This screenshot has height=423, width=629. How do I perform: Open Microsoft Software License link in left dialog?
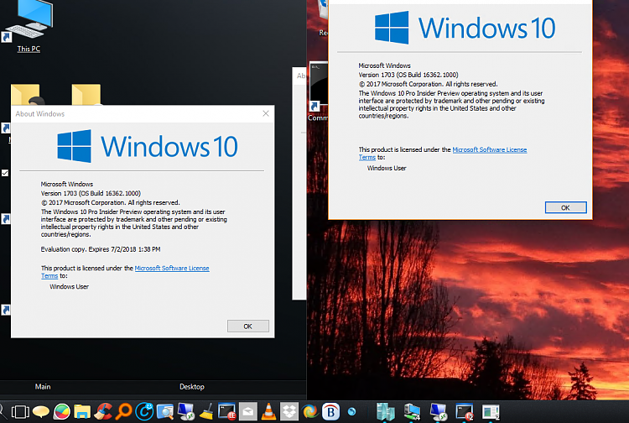172,268
